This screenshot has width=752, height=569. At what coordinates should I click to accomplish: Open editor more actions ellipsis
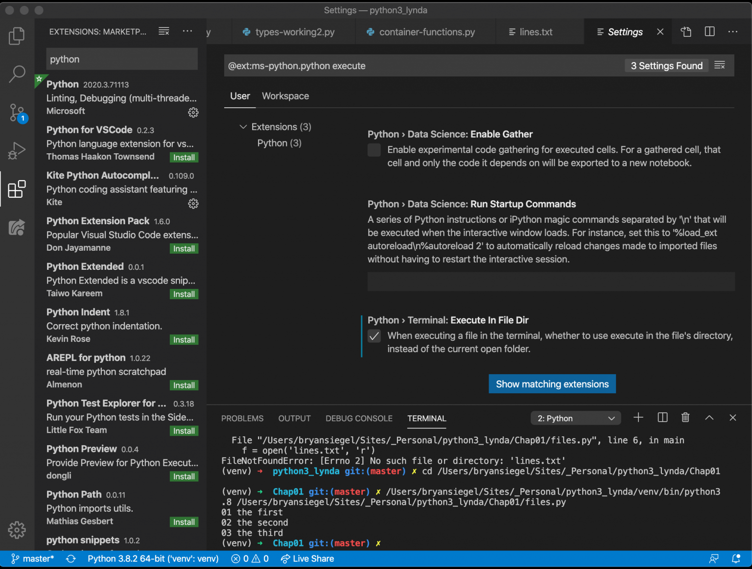pos(733,32)
